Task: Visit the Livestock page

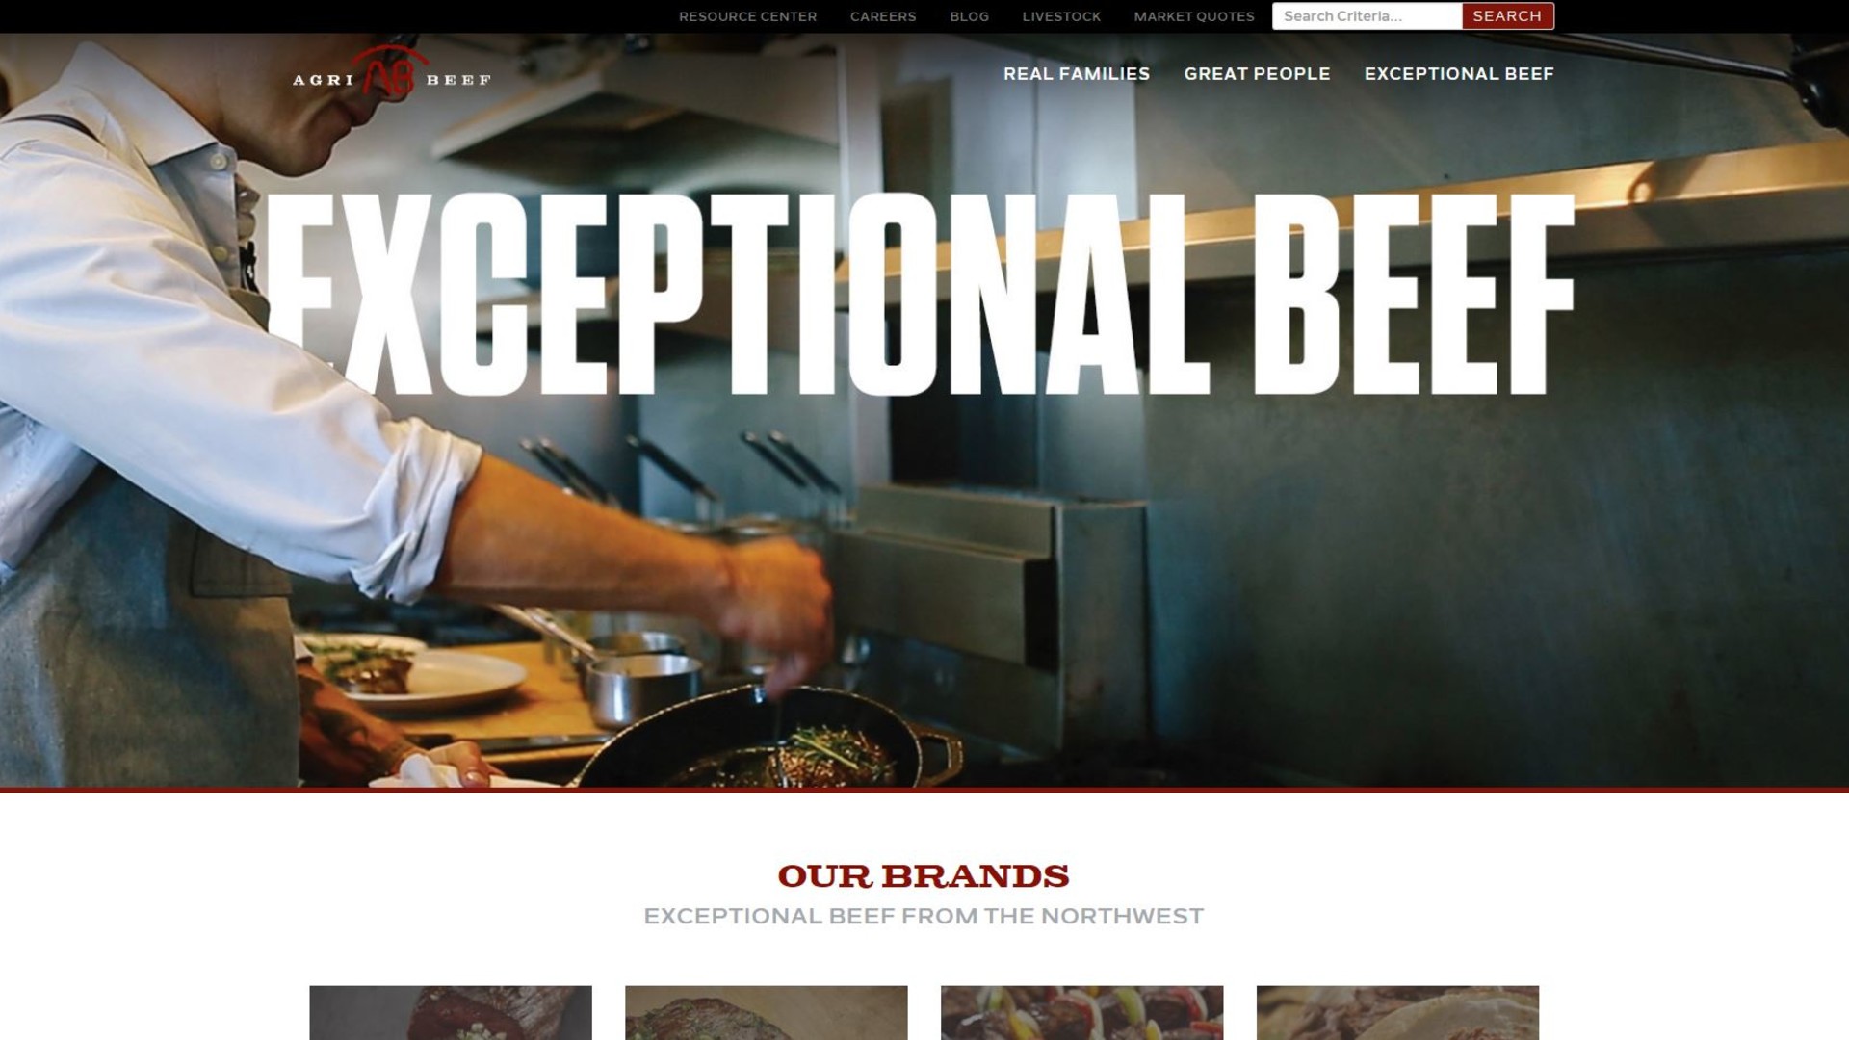Action: pos(1061,16)
